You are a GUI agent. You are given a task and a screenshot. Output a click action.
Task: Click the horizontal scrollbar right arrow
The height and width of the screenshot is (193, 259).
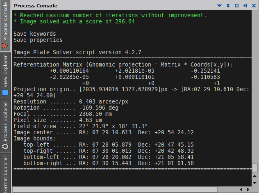(x=248, y=189)
